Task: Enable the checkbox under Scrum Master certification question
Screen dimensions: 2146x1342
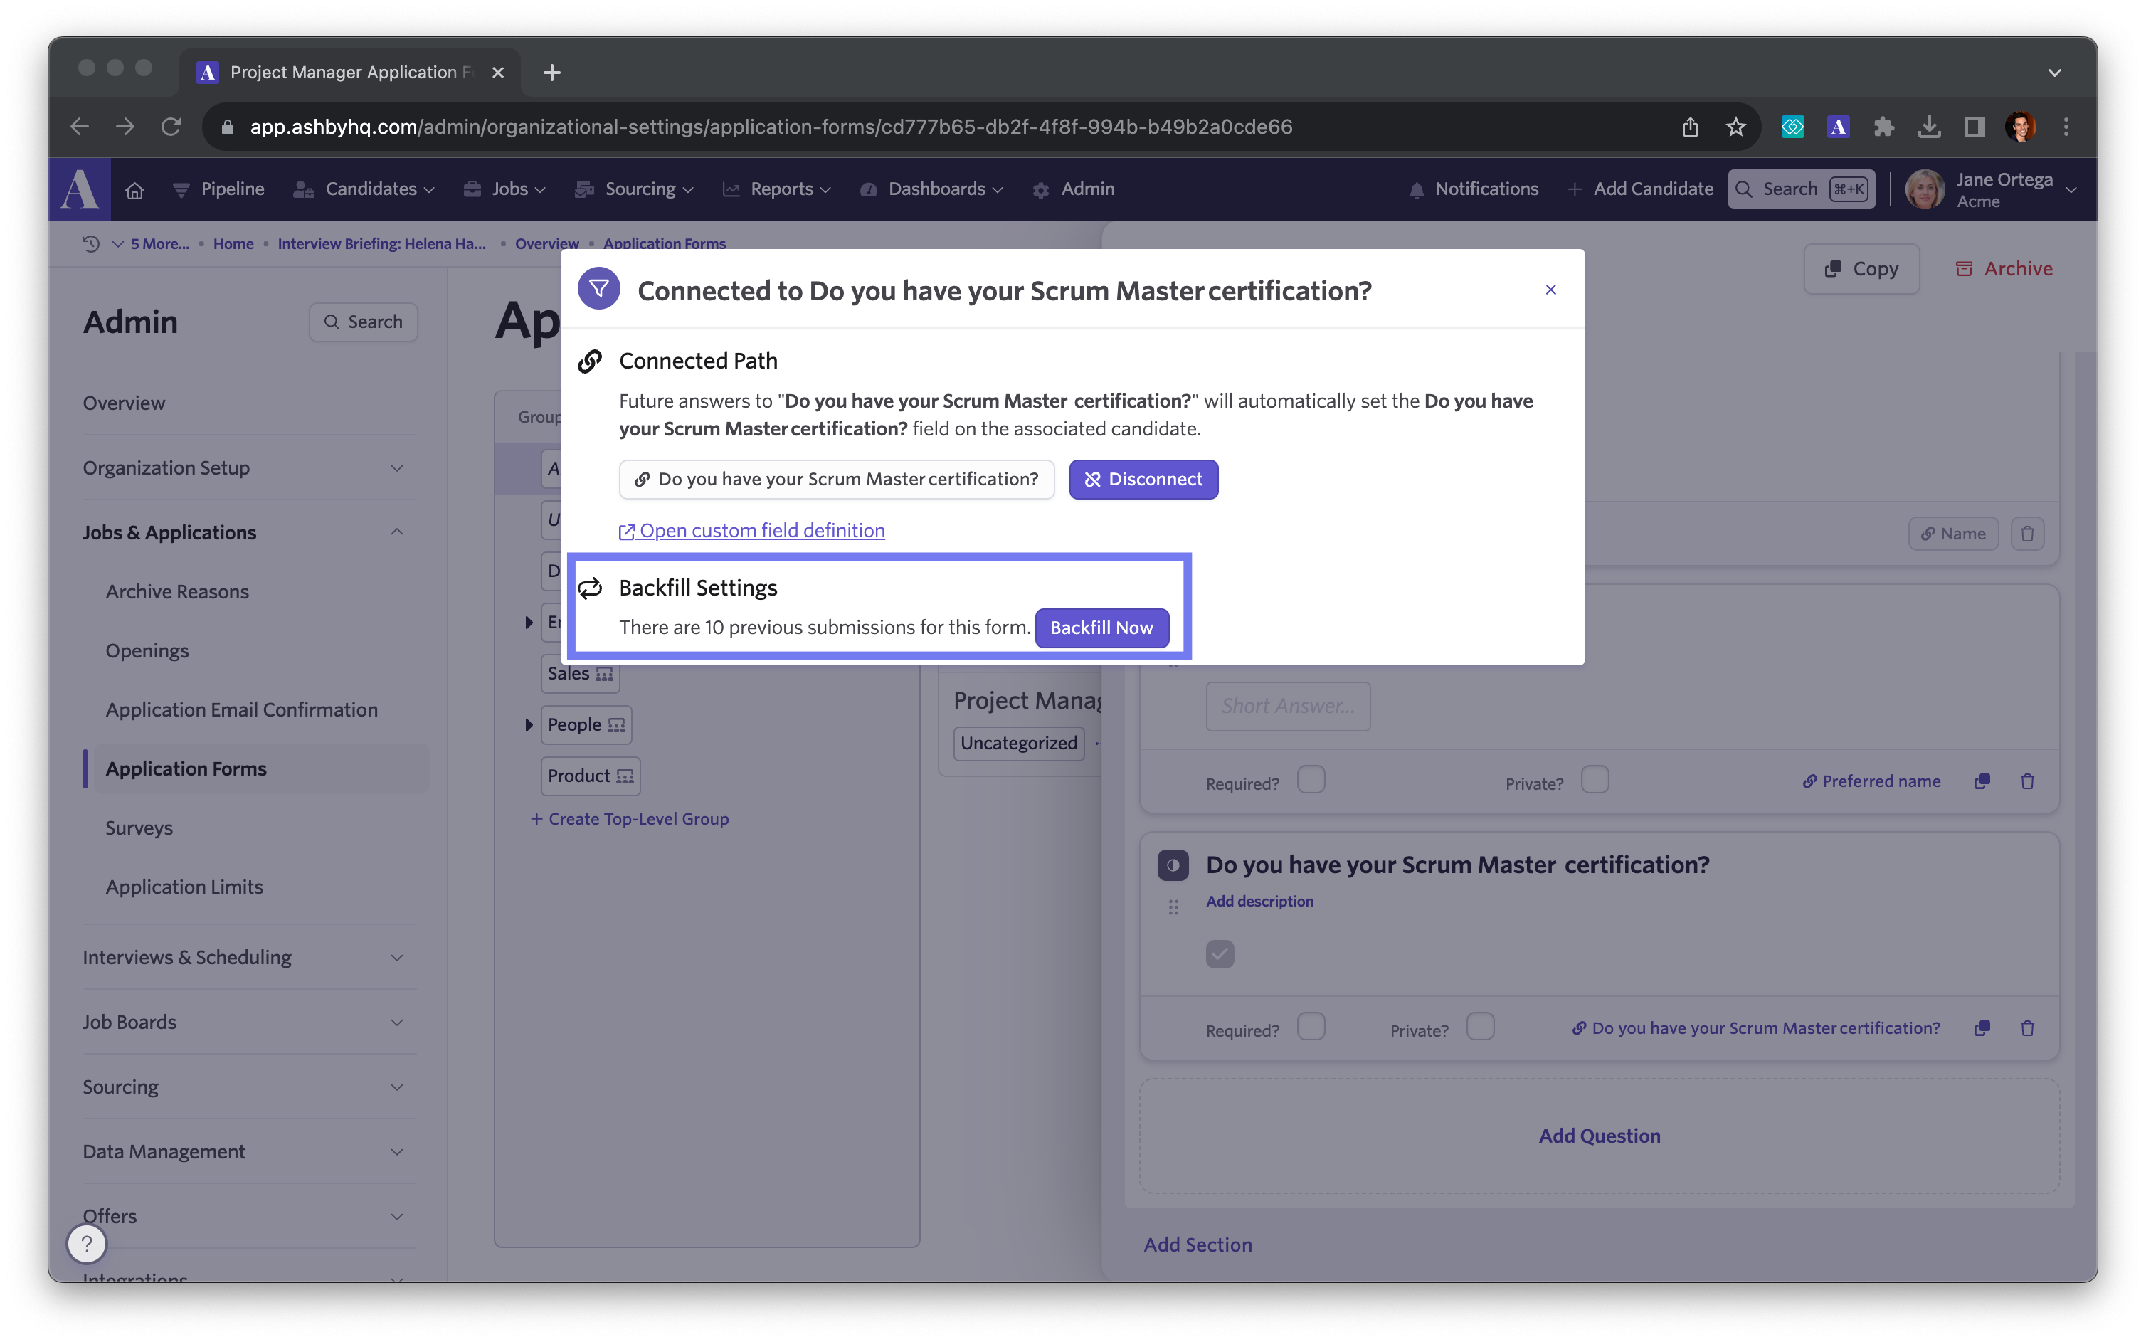Action: 1220,954
